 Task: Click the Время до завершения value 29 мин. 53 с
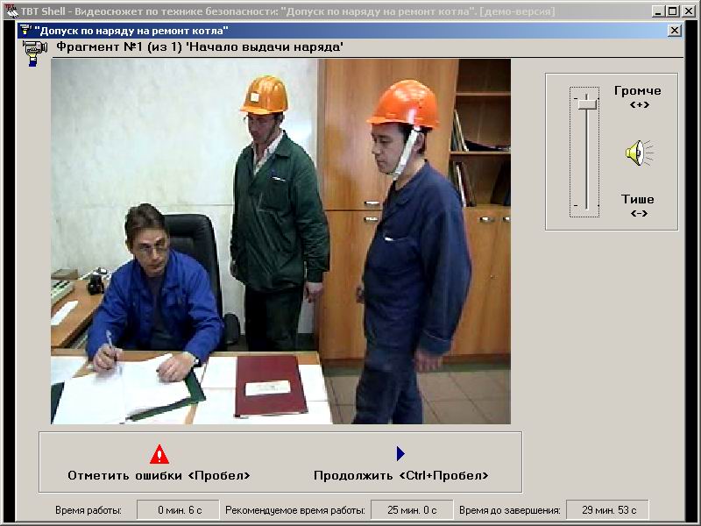(x=607, y=510)
